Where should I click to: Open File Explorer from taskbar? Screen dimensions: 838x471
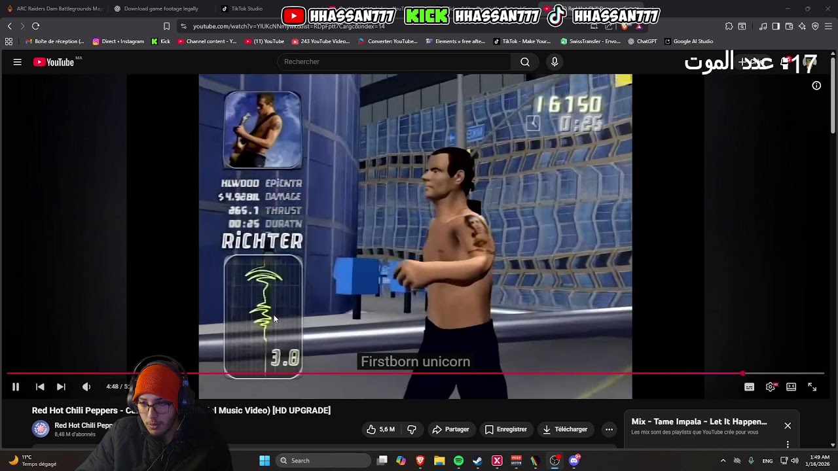(439, 461)
